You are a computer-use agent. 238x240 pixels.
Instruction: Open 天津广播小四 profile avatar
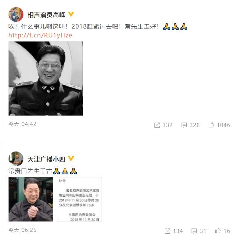coord(16,159)
